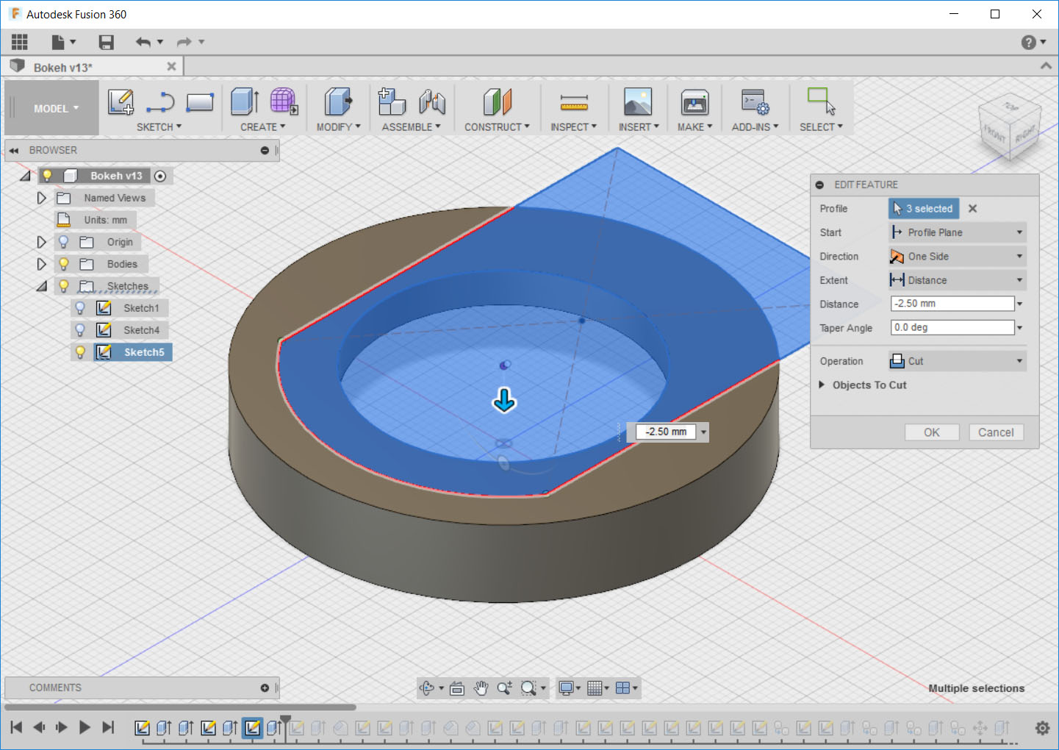Click the 3D Print make icon

click(694, 102)
